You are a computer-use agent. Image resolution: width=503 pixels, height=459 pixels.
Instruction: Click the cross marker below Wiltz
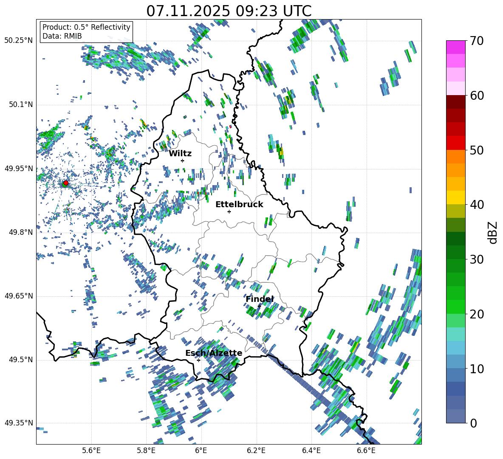pos(183,161)
